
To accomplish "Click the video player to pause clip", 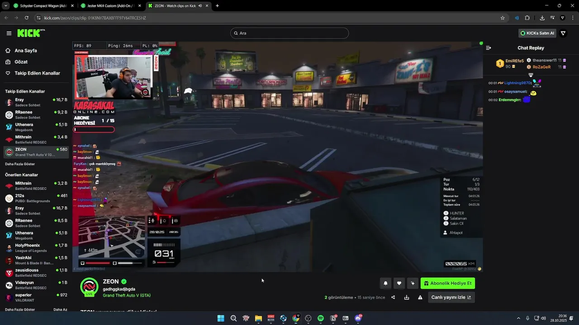I will (x=277, y=157).
